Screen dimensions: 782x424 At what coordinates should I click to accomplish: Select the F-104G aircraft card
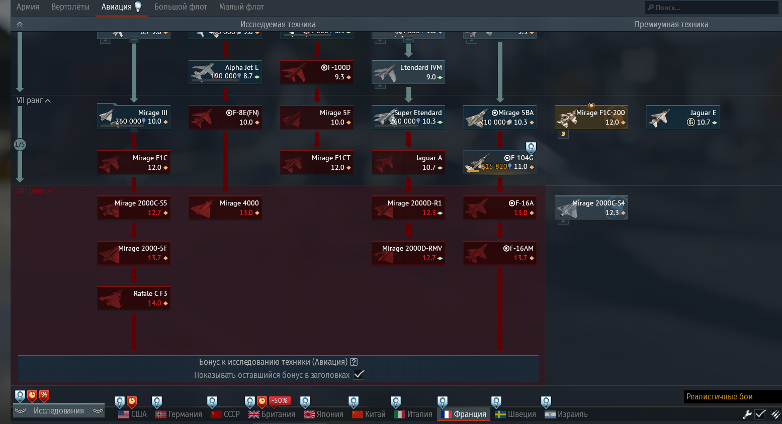click(500, 162)
